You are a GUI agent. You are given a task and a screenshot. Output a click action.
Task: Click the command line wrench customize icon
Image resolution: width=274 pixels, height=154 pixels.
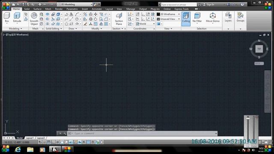65,133
